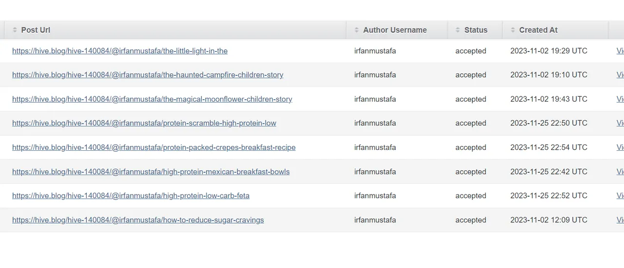Open protein-scramble-high-protein-low post link
This screenshot has height=268, width=624.
click(x=144, y=123)
